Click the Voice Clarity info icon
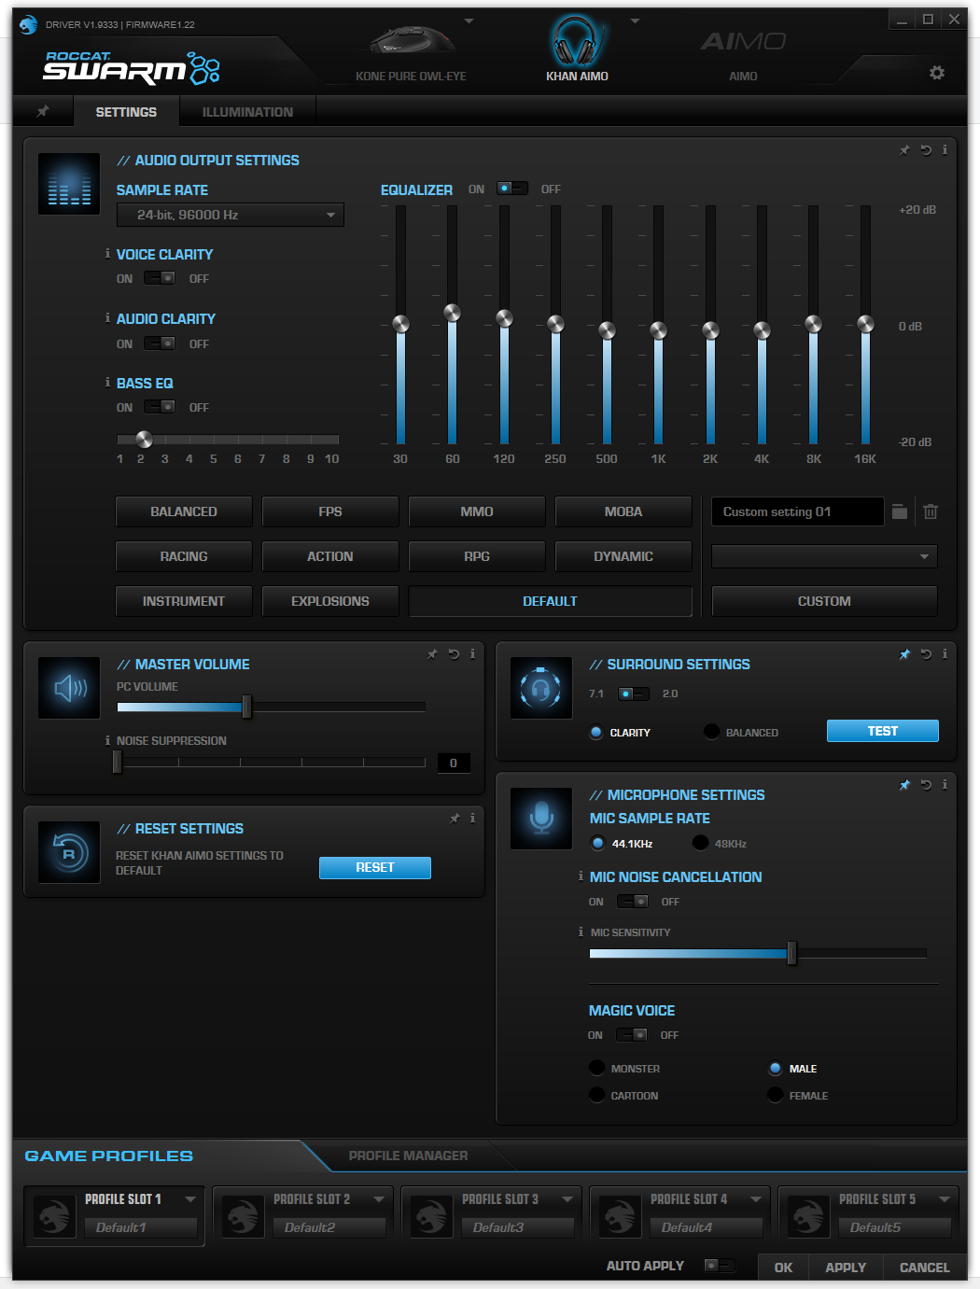This screenshot has height=1289, width=980. [107, 253]
